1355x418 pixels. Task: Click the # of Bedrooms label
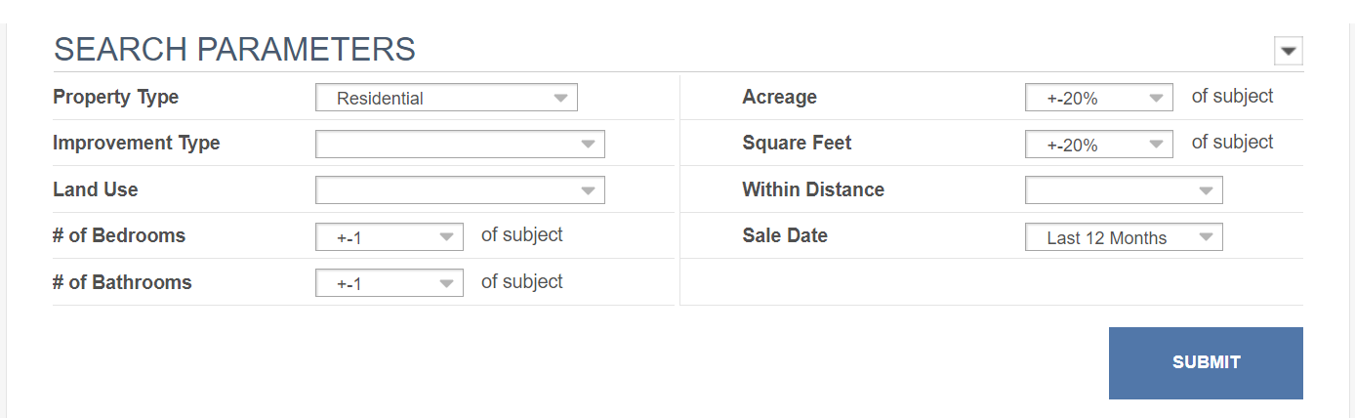coord(119,235)
